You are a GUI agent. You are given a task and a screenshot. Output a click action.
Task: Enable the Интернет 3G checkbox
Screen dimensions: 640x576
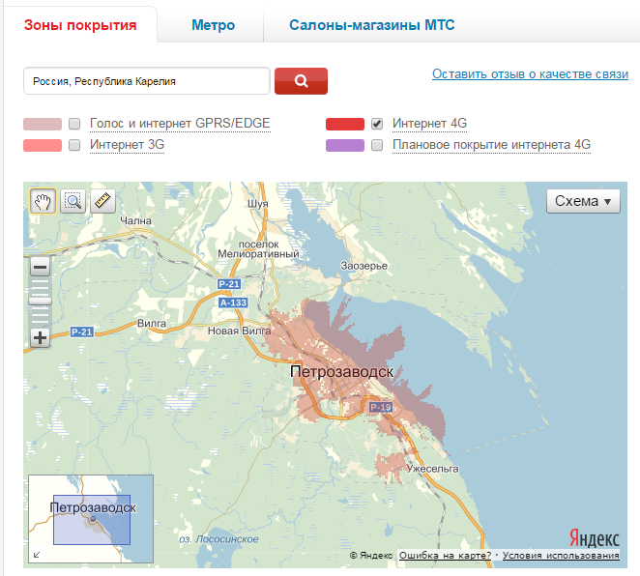(74, 145)
